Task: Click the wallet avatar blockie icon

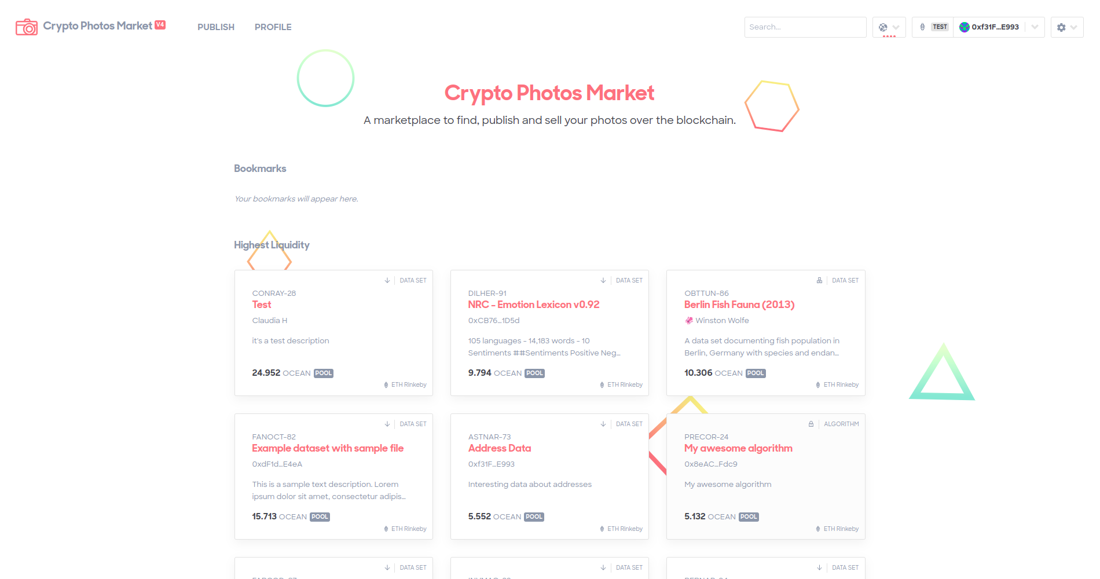Action: [964, 27]
